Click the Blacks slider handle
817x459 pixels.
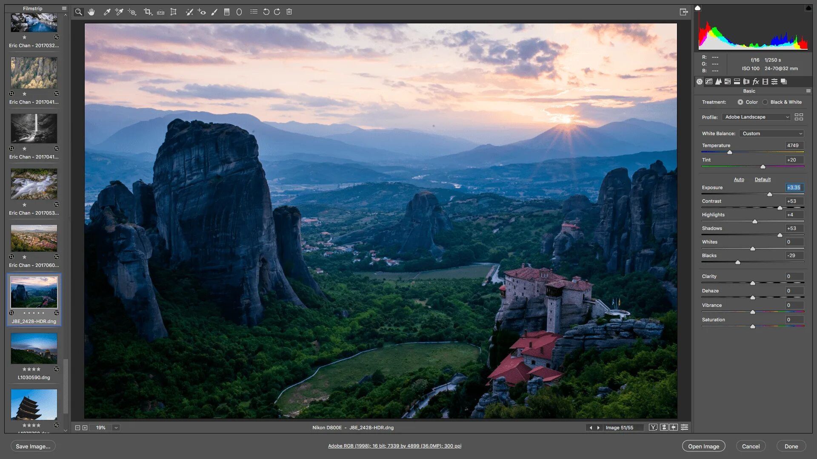click(738, 262)
